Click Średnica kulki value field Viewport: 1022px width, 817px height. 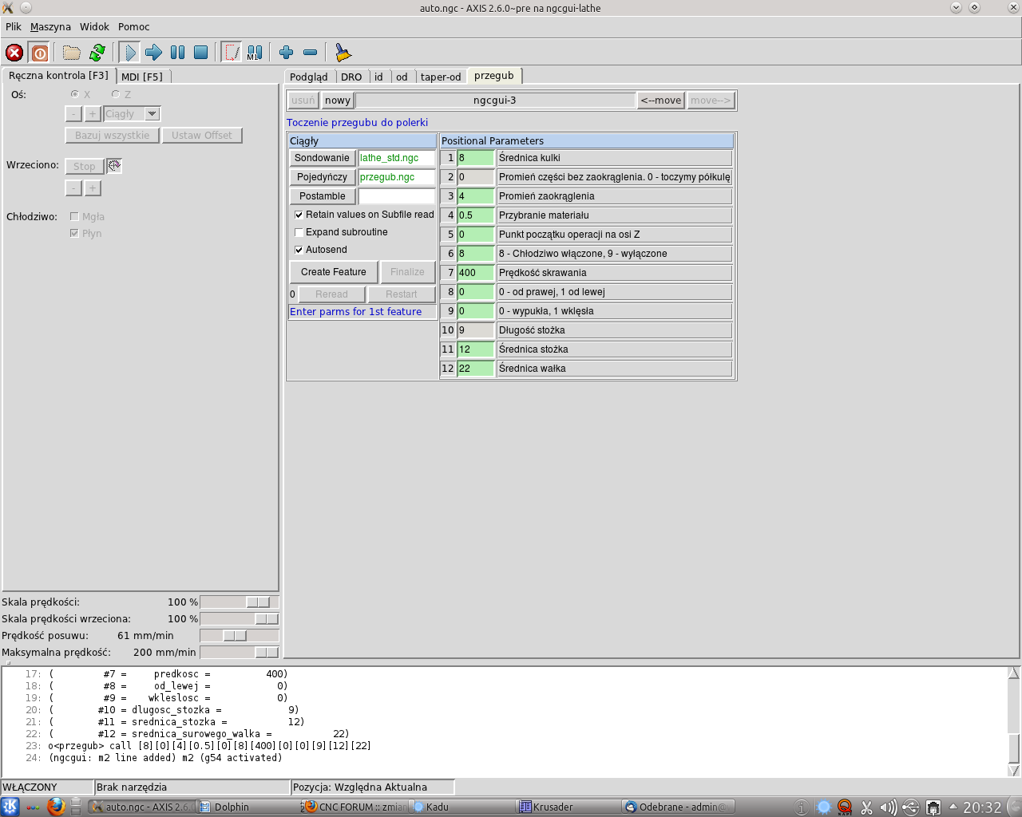point(476,158)
